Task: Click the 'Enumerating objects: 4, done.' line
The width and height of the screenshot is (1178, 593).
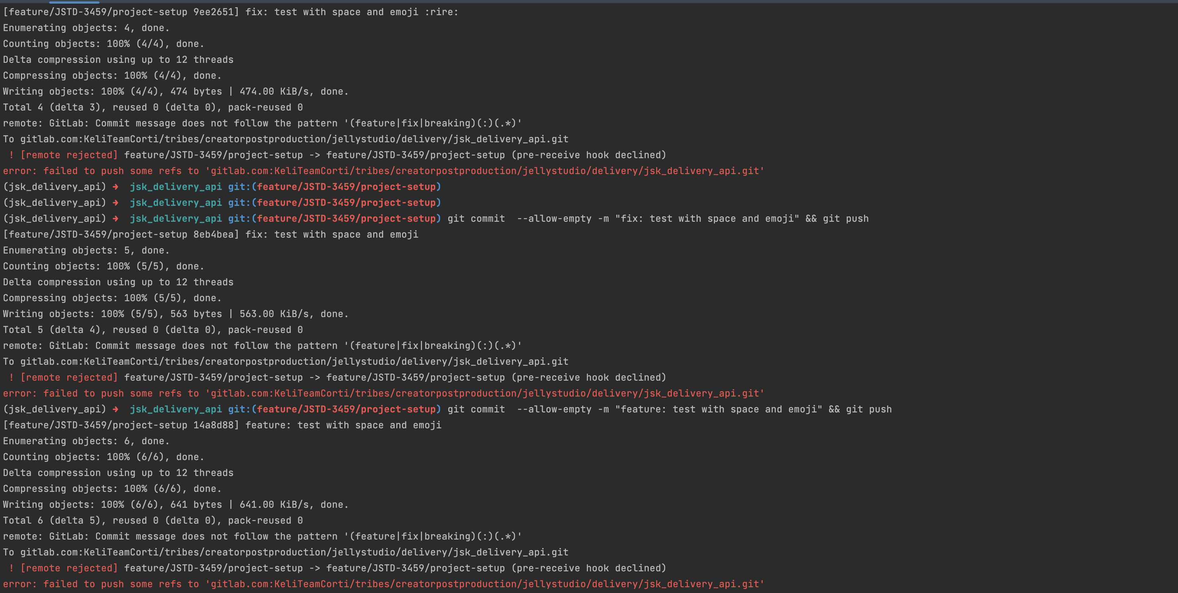Action: coord(86,28)
